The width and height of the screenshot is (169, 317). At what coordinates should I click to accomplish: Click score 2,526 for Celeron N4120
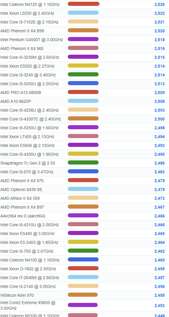(x=160, y=4)
